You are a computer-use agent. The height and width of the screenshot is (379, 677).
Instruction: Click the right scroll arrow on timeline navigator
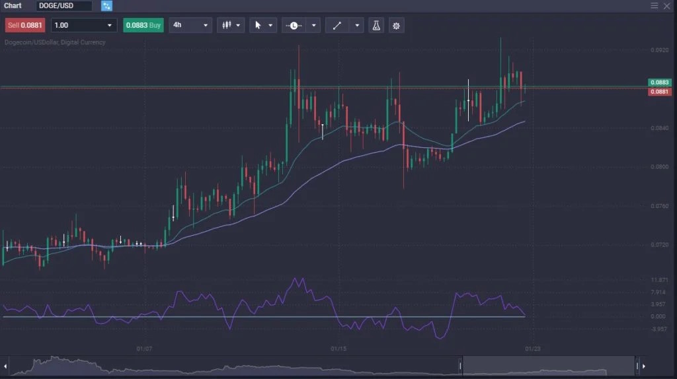[x=644, y=365]
